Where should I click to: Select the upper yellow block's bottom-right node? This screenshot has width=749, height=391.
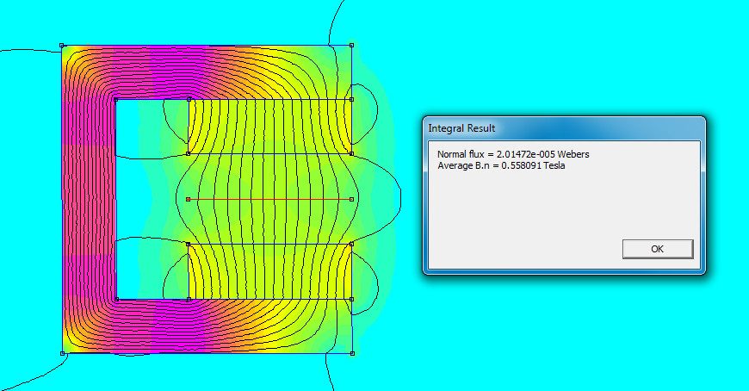tap(352, 154)
